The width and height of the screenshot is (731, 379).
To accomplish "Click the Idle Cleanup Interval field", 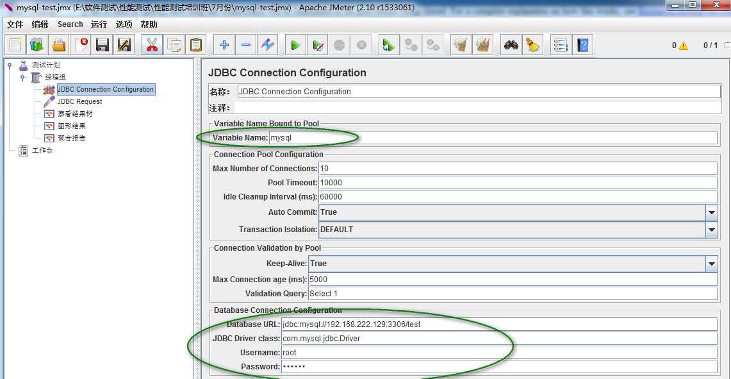I will click(x=518, y=197).
